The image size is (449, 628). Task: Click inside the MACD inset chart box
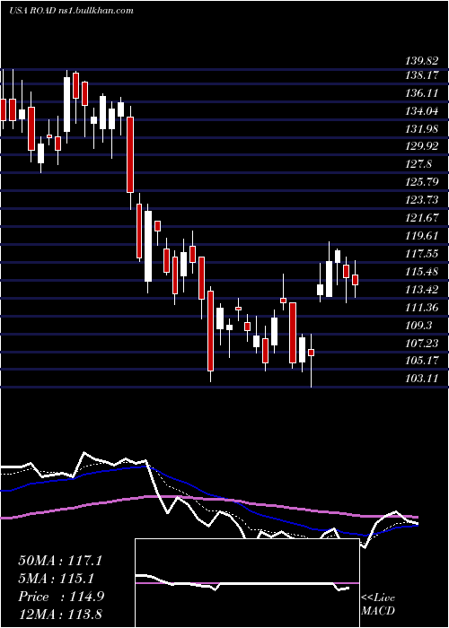tap(247, 583)
